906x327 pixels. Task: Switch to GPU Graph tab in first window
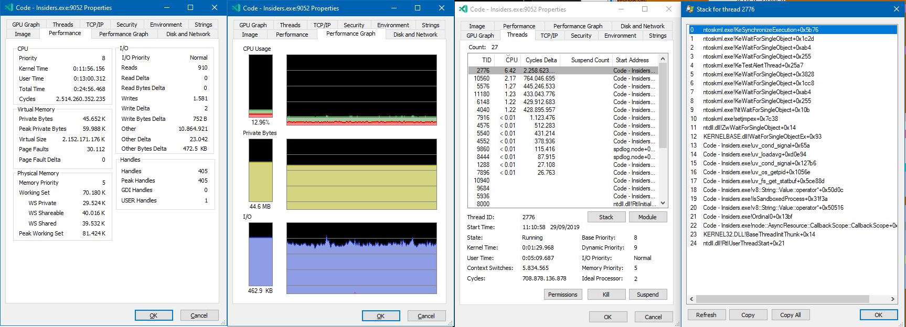pyautogui.click(x=26, y=25)
